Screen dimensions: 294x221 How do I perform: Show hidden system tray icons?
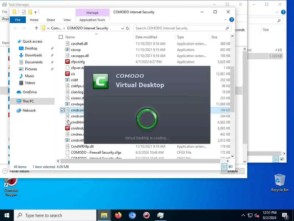tap(243, 215)
